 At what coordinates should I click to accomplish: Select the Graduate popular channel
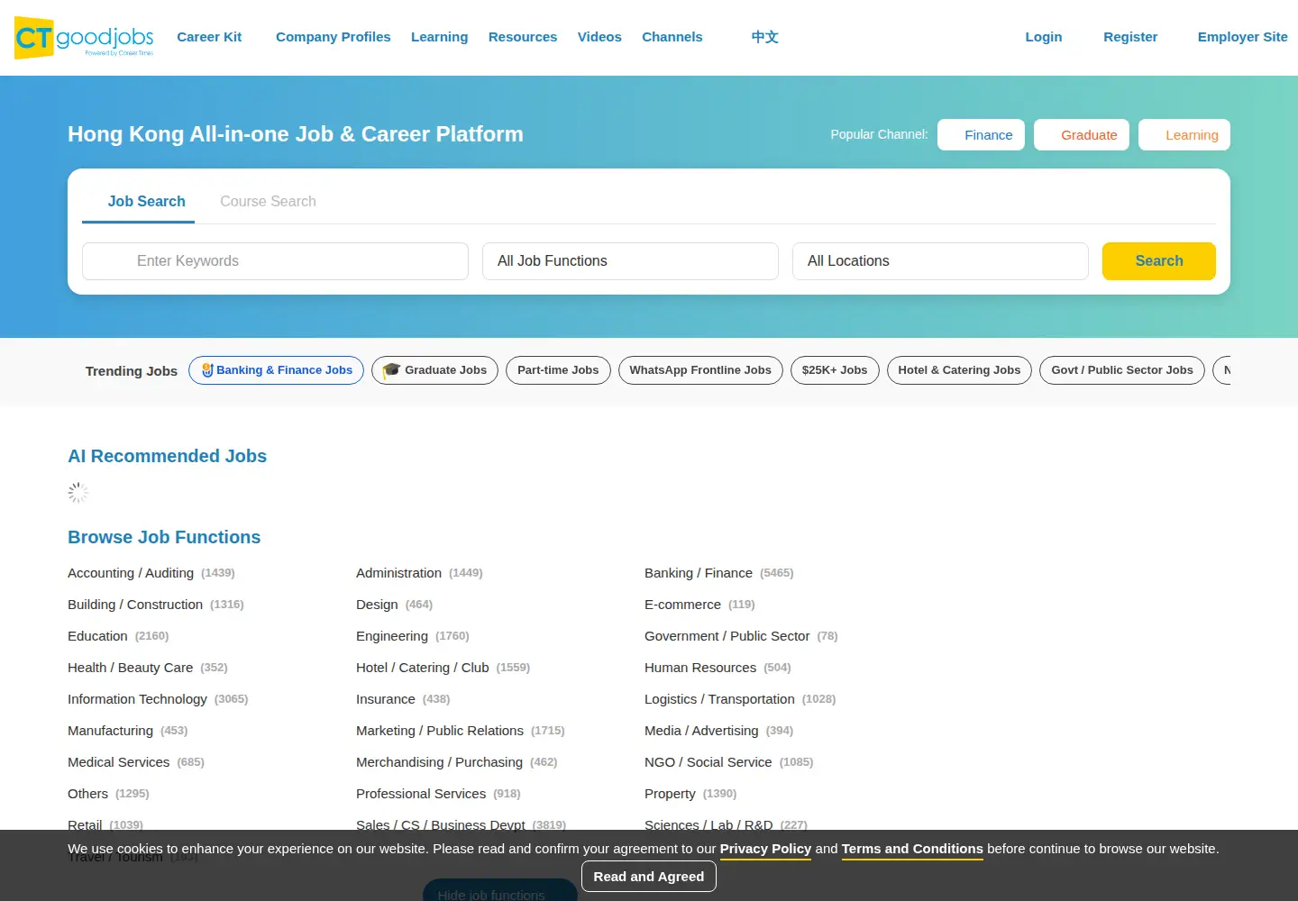pyautogui.click(x=1081, y=134)
